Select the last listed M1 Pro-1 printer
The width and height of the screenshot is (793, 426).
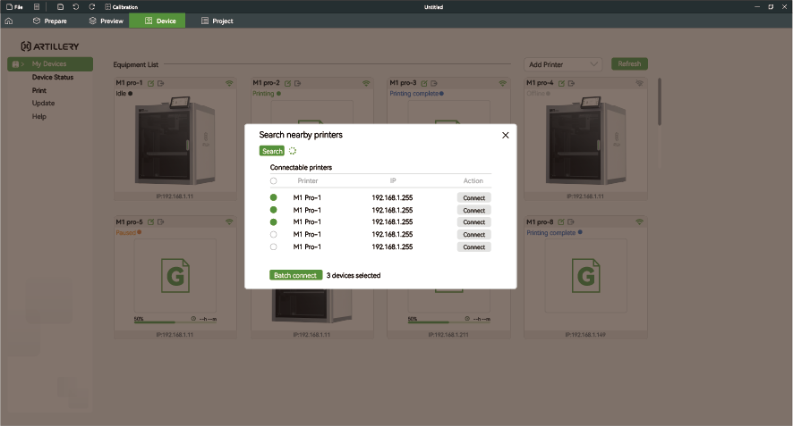[x=274, y=246]
